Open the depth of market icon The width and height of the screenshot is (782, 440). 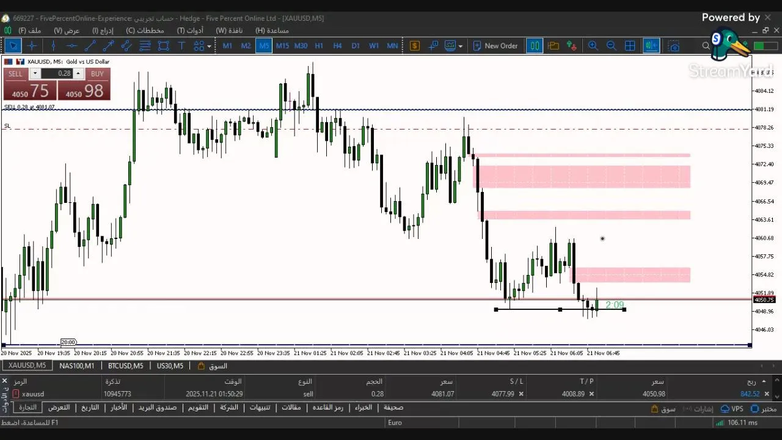(433, 46)
